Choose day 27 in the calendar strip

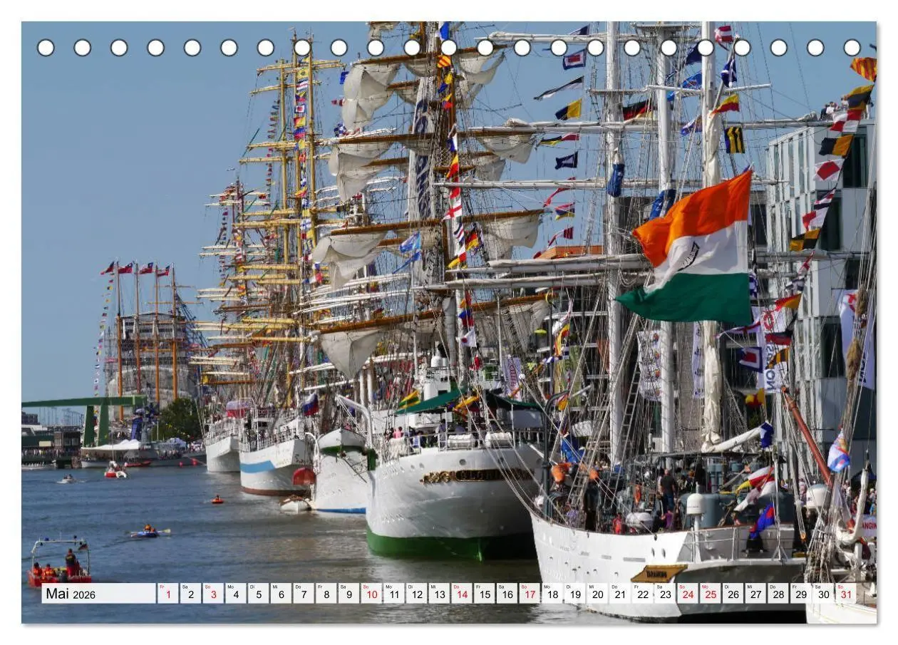coord(756,594)
